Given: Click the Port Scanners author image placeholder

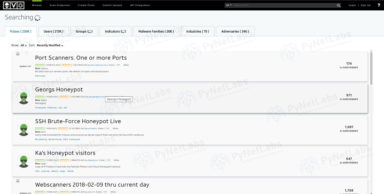Looking at the screenshot, I should pos(18,54).
